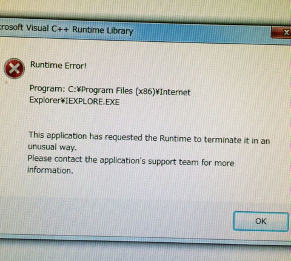
Task: Click the word 'terminate' in the message
Action: [222, 140]
